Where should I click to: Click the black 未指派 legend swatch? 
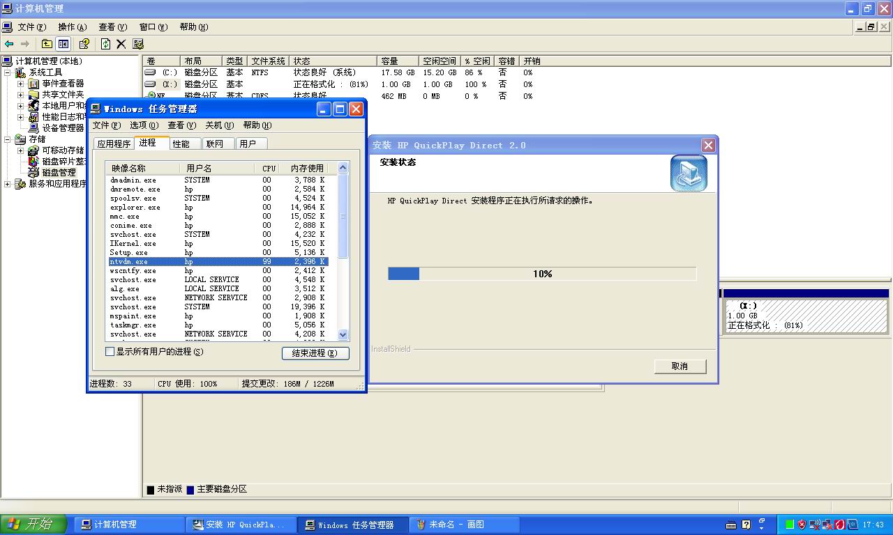click(x=151, y=490)
